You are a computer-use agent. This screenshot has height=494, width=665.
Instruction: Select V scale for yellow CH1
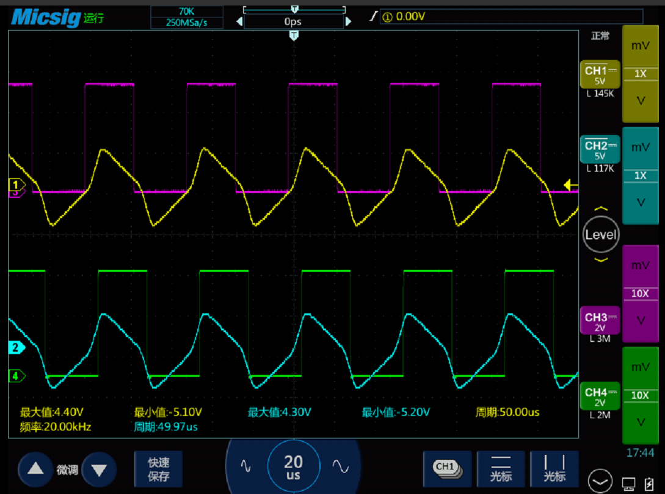point(640,101)
